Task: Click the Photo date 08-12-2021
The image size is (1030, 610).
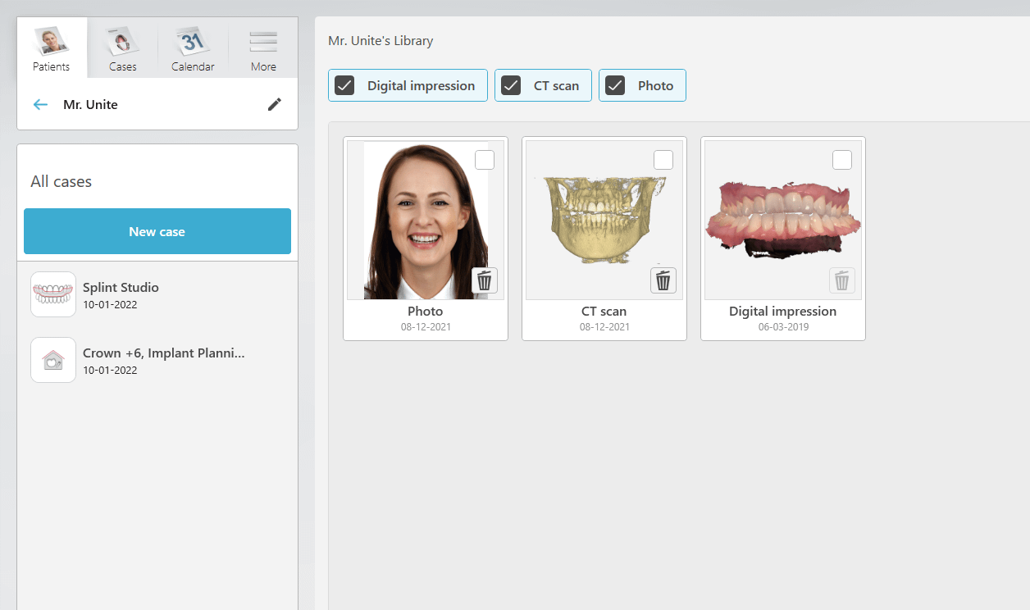Action: coord(426,326)
